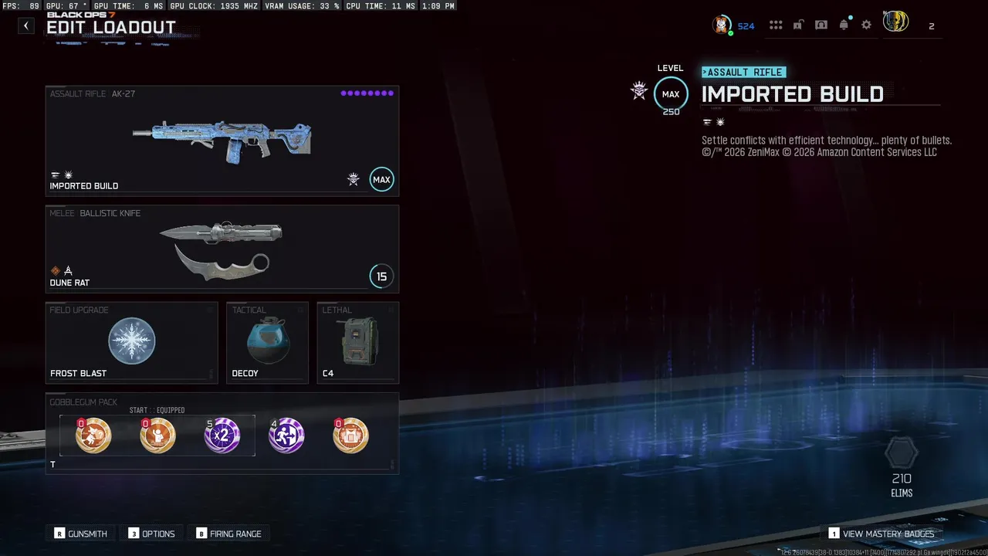Click the prestige skull icon near Level
The height and width of the screenshot is (556, 988).
[x=639, y=91]
